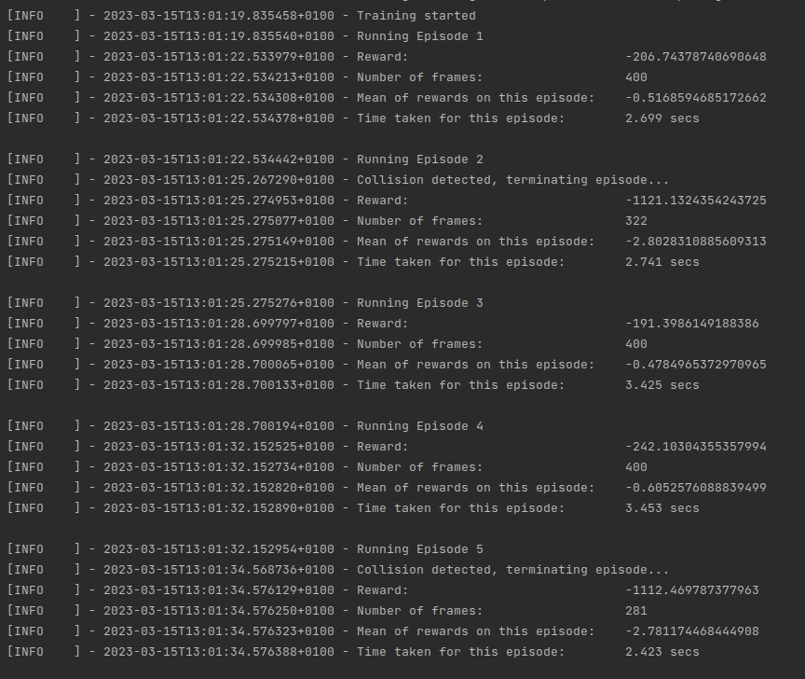Image resolution: width=805 pixels, height=679 pixels.
Task: Click the "Running Episode 3" log line
Action: 419,303
